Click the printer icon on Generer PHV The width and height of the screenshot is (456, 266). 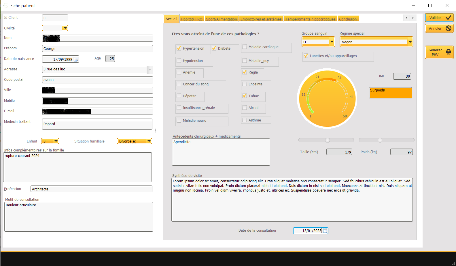click(448, 52)
